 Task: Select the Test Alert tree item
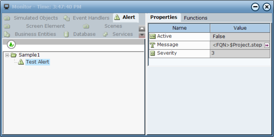click(38, 62)
